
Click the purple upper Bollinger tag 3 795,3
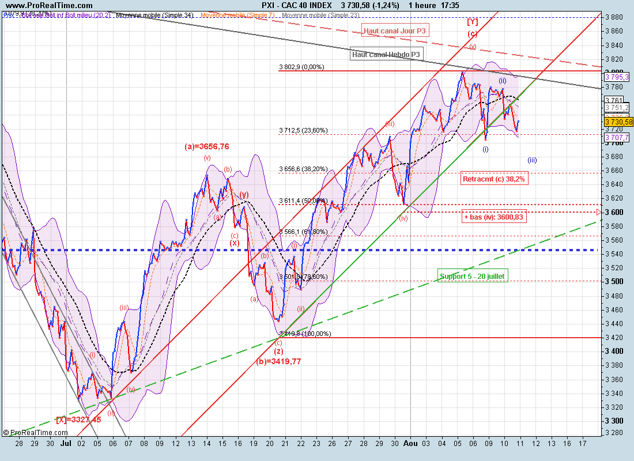pyautogui.click(x=616, y=77)
